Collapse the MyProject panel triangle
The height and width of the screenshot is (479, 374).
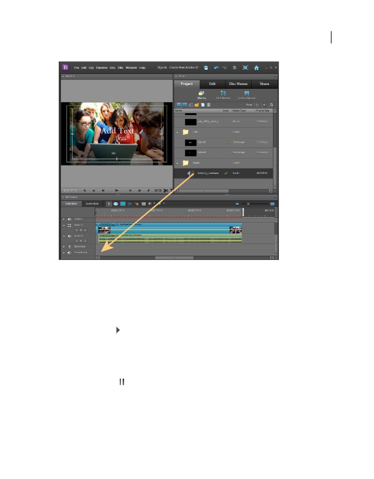coord(63,197)
